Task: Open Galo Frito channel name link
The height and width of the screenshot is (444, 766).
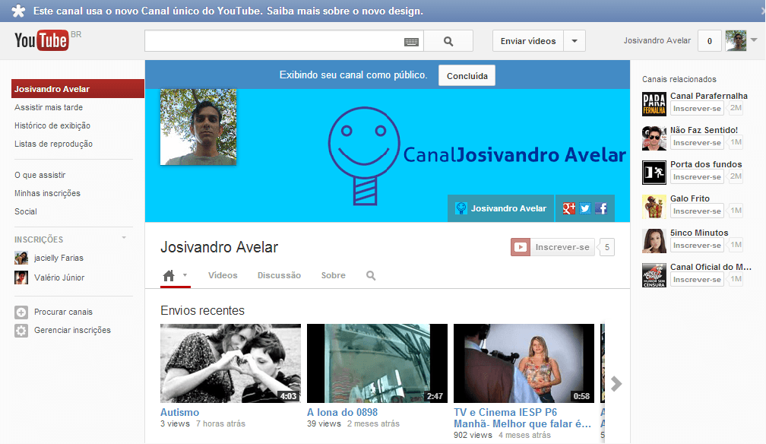Action: click(x=690, y=198)
